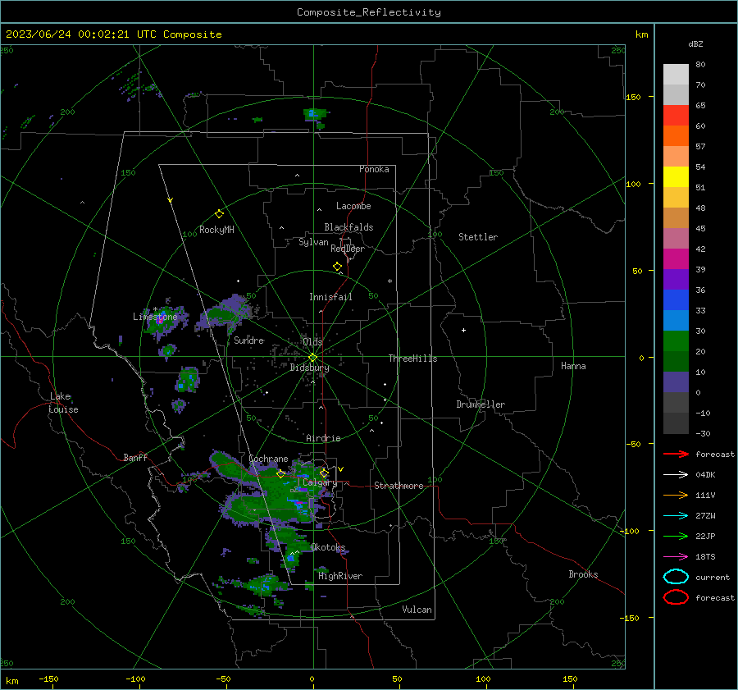Image resolution: width=738 pixels, height=690 pixels.
Task: Click the red forecast ellipse icon
Action: coord(676,597)
